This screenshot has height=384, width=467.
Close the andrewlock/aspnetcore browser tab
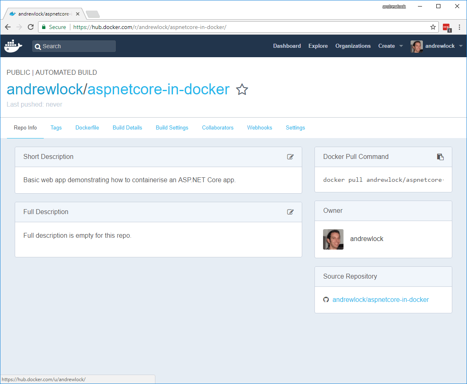tap(78, 14)
